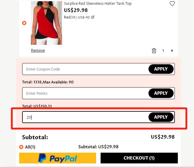194x167 pixels.
Task: Click the quantity value 1
Action: 163,51
